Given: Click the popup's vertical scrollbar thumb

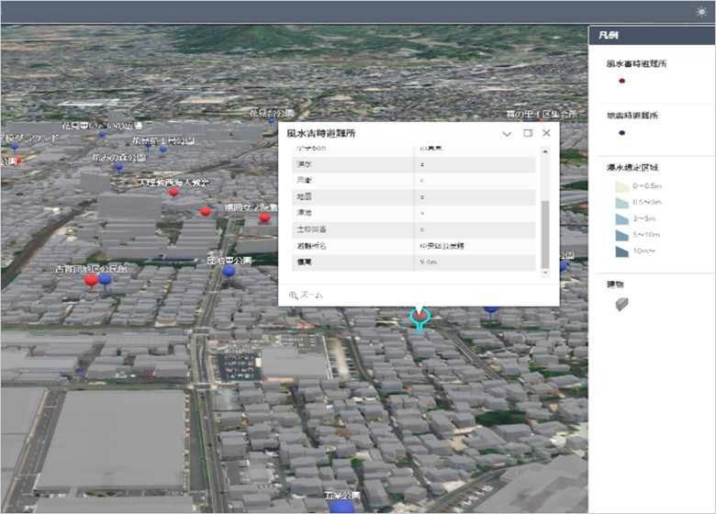Looking at the screenshot, I should click(x=544, y=234).
